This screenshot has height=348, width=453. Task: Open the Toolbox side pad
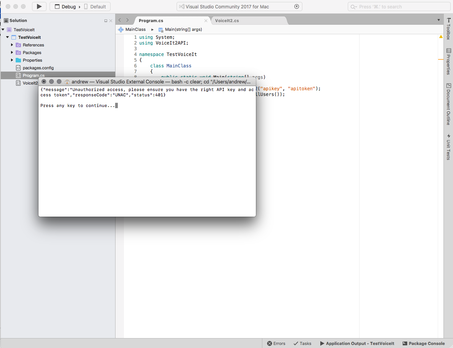pyautogui.click(x=448, y=29)
